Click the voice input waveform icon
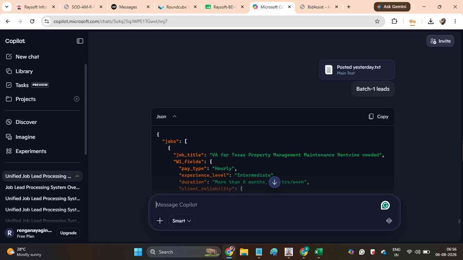 coord(389,221)
